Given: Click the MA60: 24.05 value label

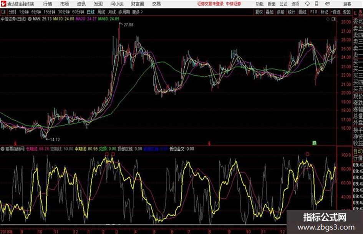Looking at the screenshot, I should [x=109, y=19].
